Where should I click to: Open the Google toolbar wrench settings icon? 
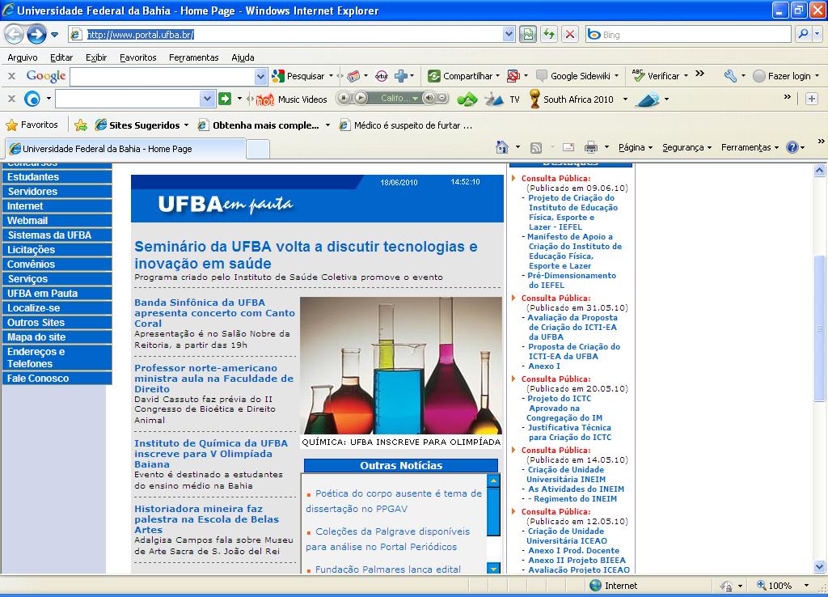click(x=730, y=76)
